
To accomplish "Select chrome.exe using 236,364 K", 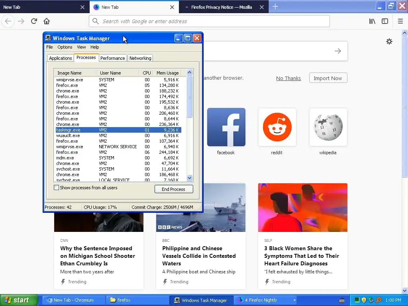I will coord(118,124).
